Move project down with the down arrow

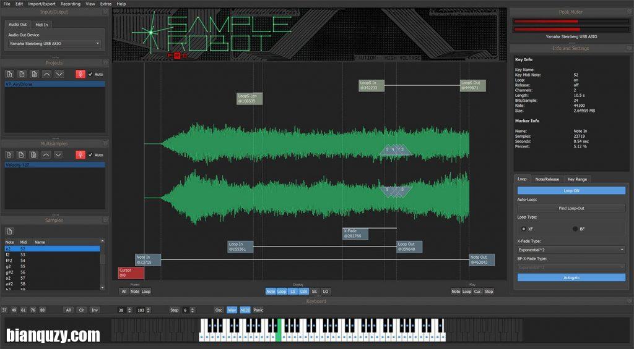[59, 74]
